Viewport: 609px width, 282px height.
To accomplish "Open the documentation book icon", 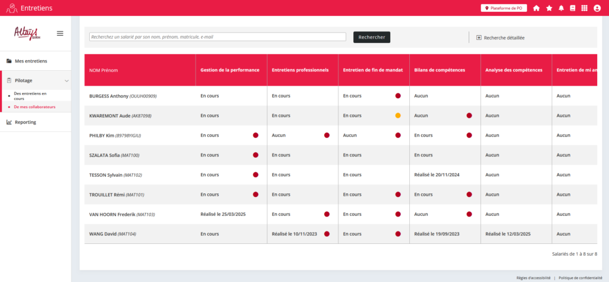I will pyautogui.click(x=573, y=8).
